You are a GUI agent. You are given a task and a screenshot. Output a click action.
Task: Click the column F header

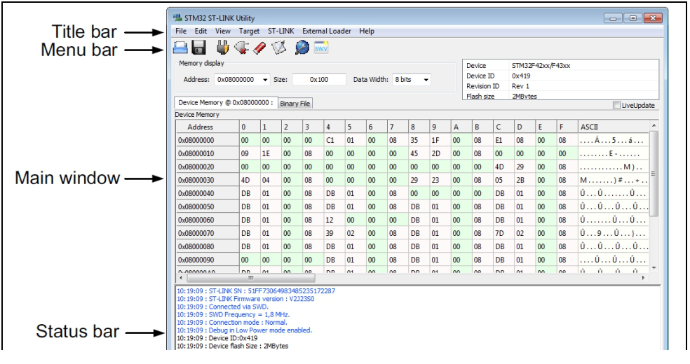(x=567, y=127)
